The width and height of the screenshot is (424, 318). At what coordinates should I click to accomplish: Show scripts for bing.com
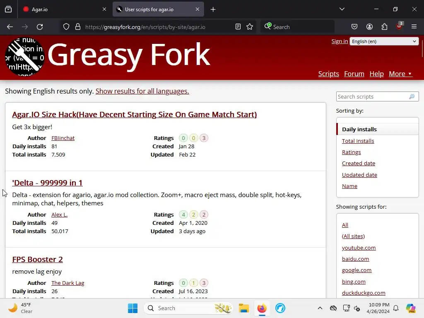(x=354, y=282)
